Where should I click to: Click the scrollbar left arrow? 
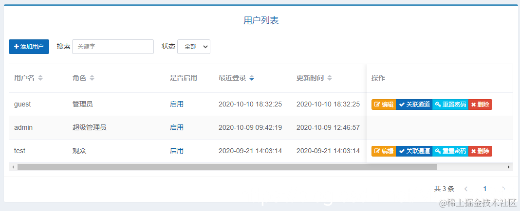click(x=13, y=167)
